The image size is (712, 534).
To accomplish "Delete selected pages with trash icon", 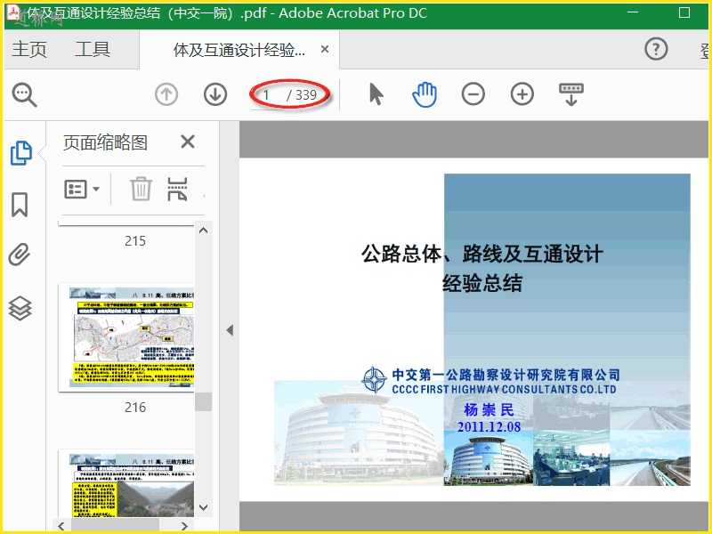I will [x=141, y=189].
